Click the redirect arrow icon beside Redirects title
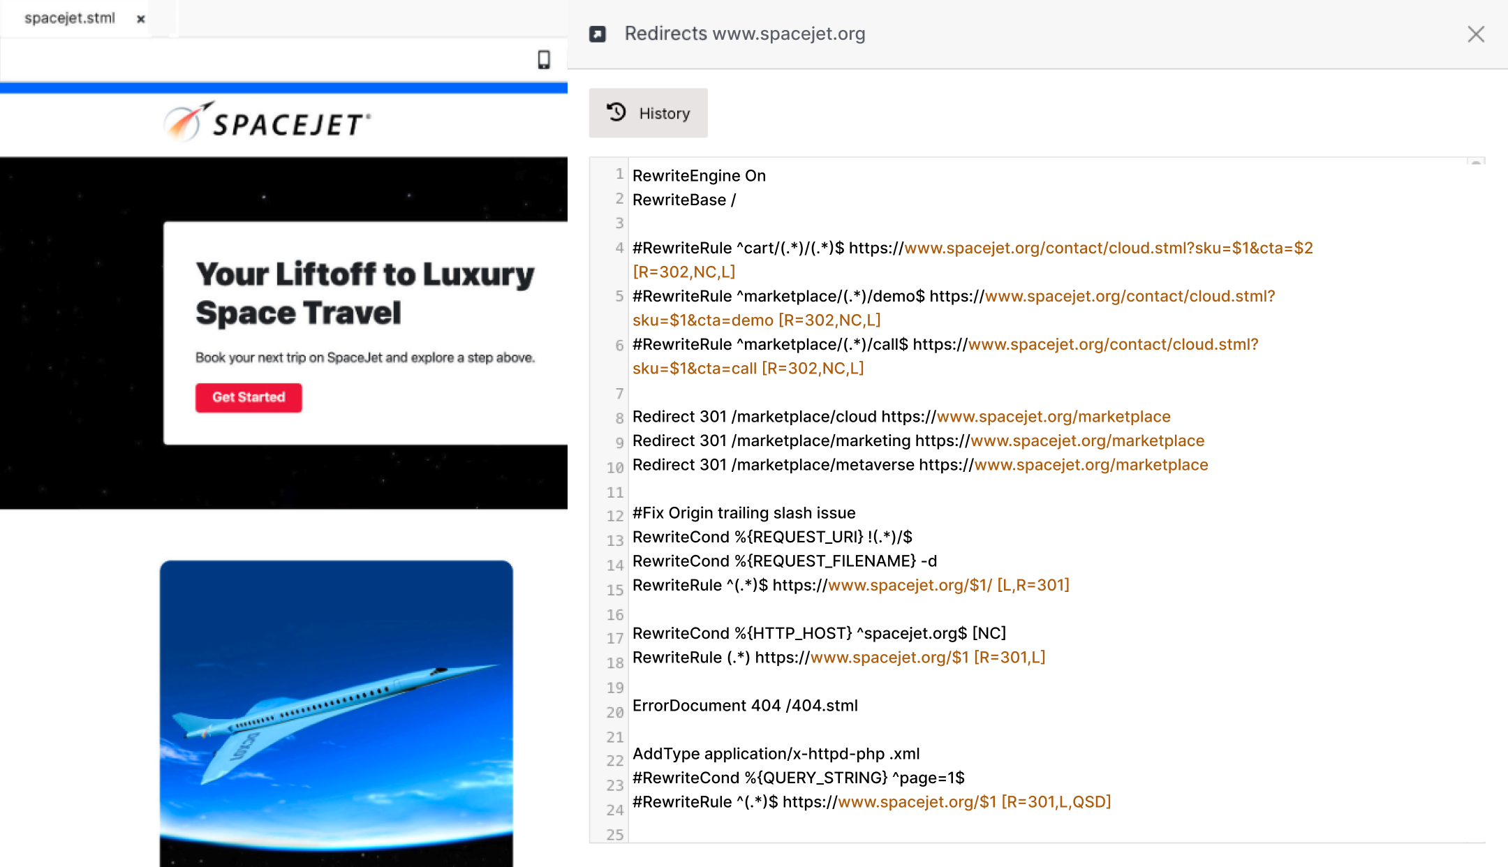This screenshot has height=867, width=1508. pos(598,34)
